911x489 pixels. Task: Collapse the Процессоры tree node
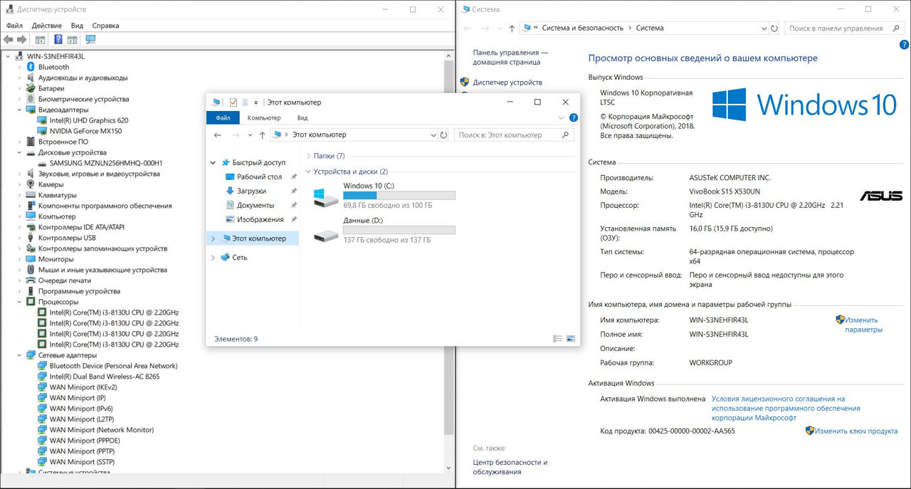coord(19,302)
